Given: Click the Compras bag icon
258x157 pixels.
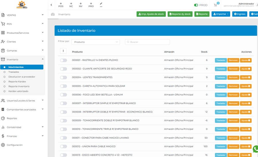Looking at the screenshot, I should (x=3, y=51).
